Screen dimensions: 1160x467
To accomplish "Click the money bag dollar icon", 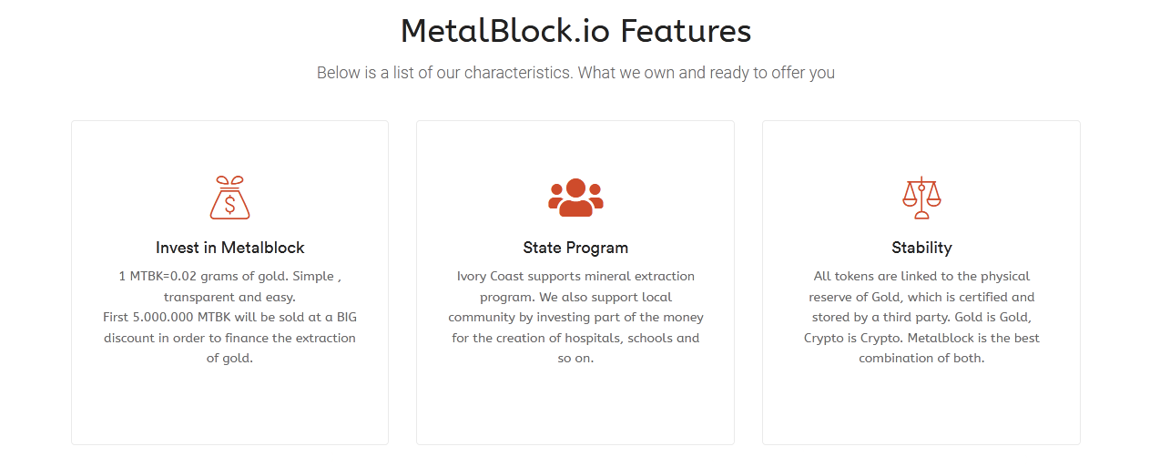I will tap(229, 198).
